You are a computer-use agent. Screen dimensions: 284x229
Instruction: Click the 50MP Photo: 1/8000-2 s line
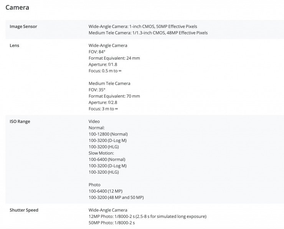click(x=112, y=223)
